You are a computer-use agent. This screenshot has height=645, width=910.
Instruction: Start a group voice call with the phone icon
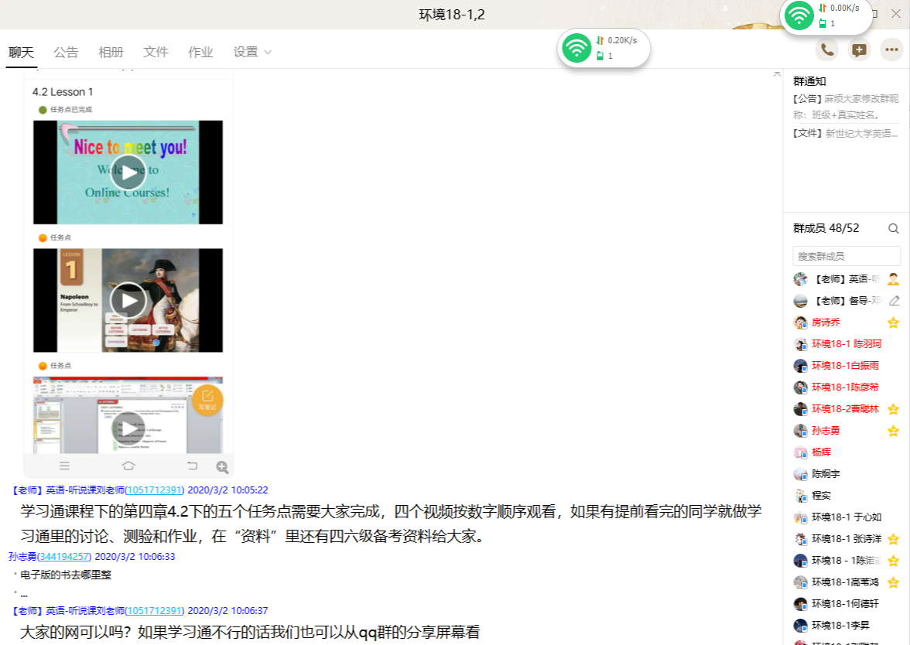pyautogui.click(x=827, y=50)
